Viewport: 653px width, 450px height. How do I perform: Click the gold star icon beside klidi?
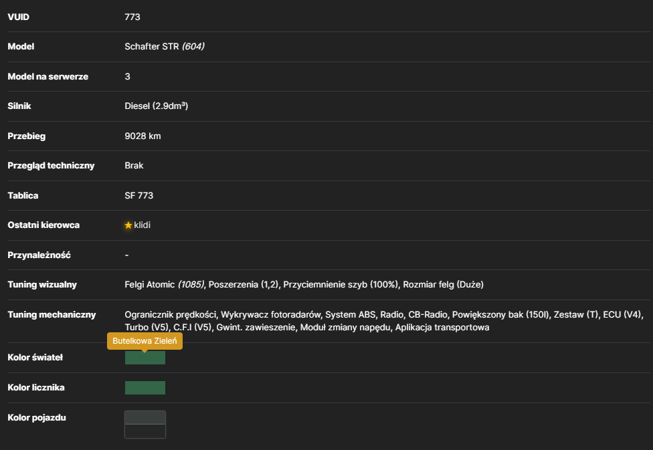(128, 225)
